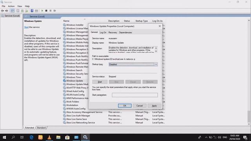Open the Startup type dropdown
This screenshot has width=251, height=141.
133,64
